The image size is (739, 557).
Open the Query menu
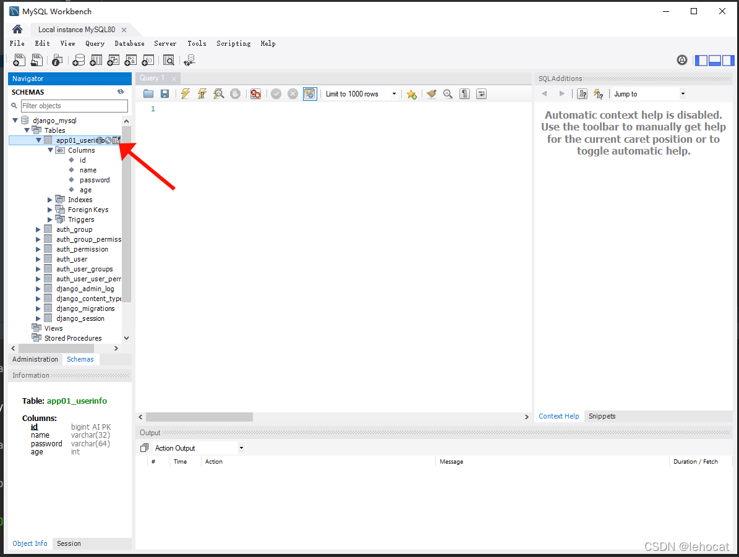95,43
